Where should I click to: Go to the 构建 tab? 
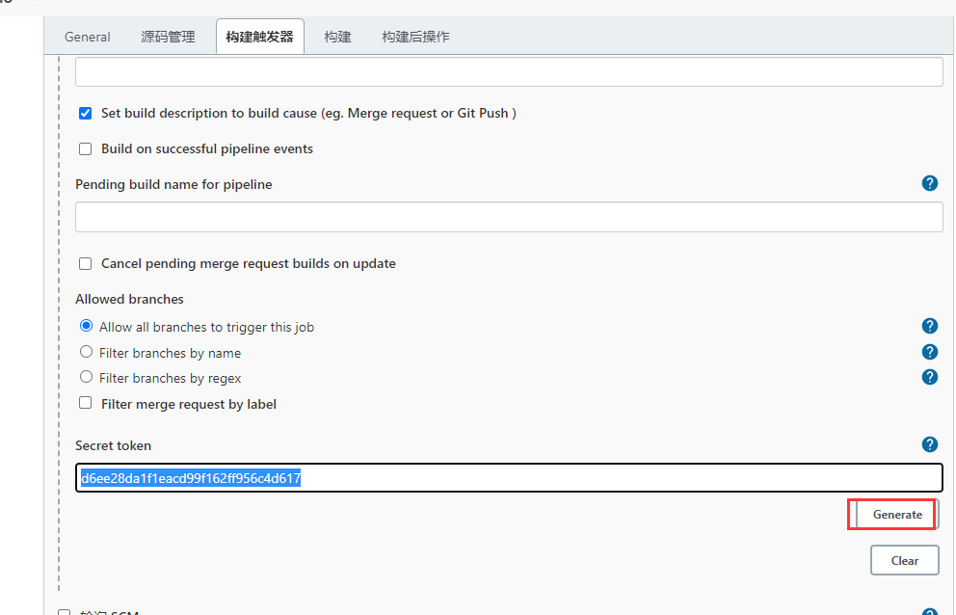click(337, 37)
